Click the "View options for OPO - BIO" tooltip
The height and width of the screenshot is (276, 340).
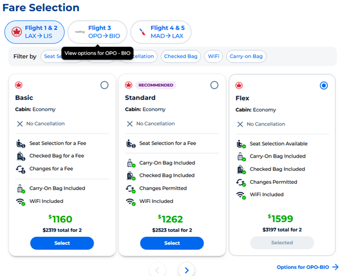98,53
